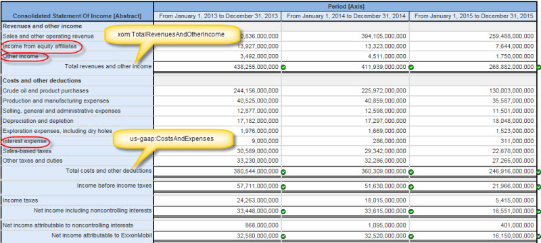The image size is (541, 243).
Task: Select Production and manufacturing expenses label
Action: pyautogui.click(x=55, y=101)
